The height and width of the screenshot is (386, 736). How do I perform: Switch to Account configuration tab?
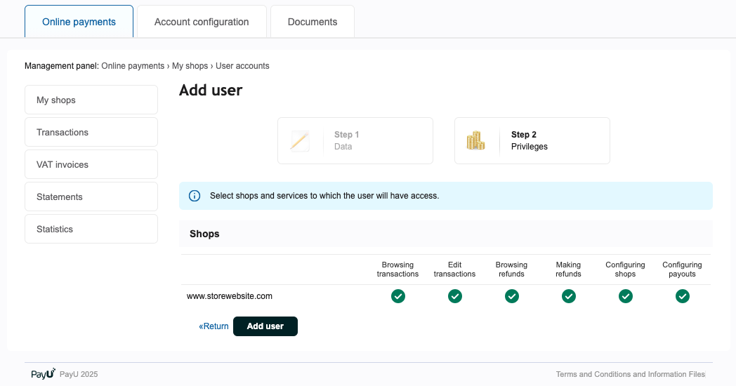[x=202, y=22]
